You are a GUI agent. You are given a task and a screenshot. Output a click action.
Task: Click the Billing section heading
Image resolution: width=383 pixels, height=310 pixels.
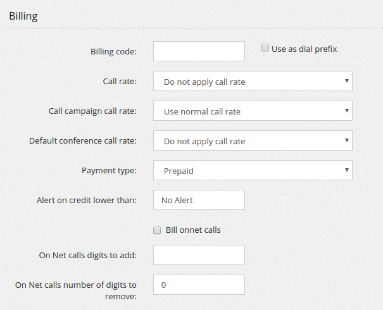(23, 16)
